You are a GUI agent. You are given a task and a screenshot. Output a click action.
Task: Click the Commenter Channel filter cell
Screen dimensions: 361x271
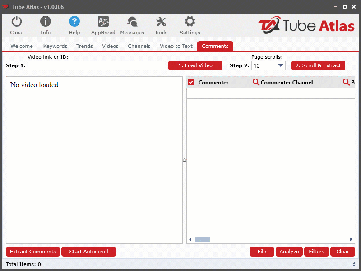click(297, 93)
